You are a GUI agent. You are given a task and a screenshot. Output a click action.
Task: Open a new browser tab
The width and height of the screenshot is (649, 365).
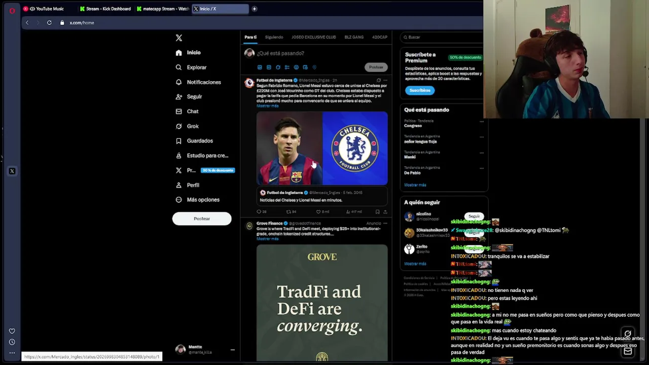point(255,9)
